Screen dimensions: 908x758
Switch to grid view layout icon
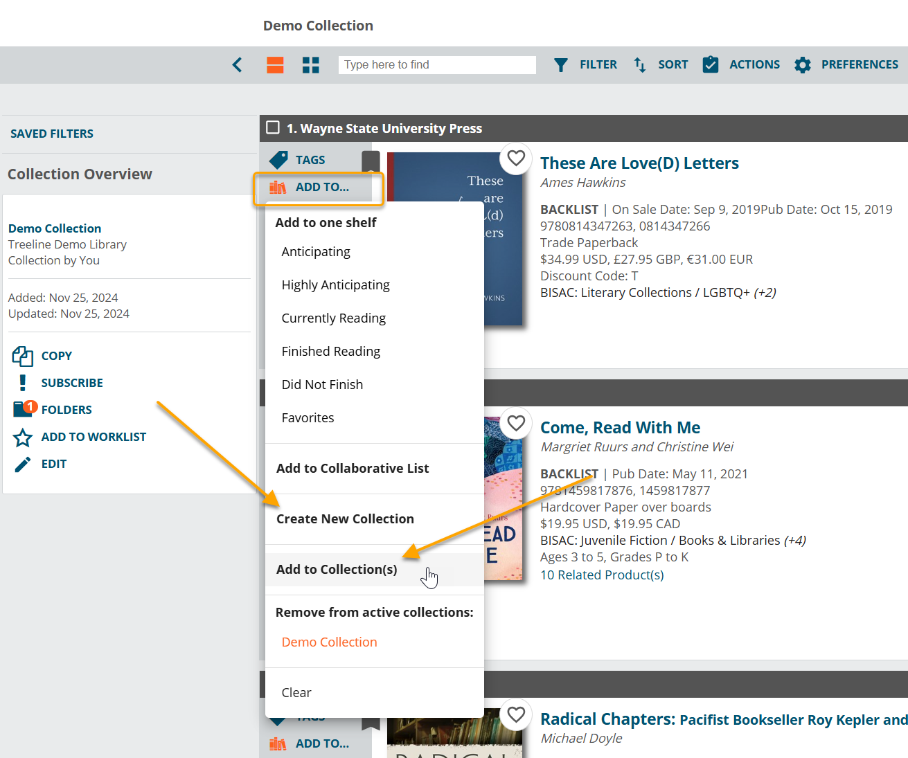tap(311, 65)
